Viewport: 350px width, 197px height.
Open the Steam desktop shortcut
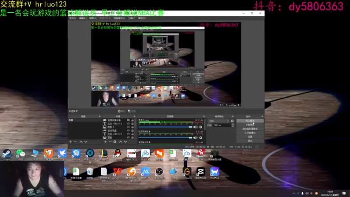7,155
